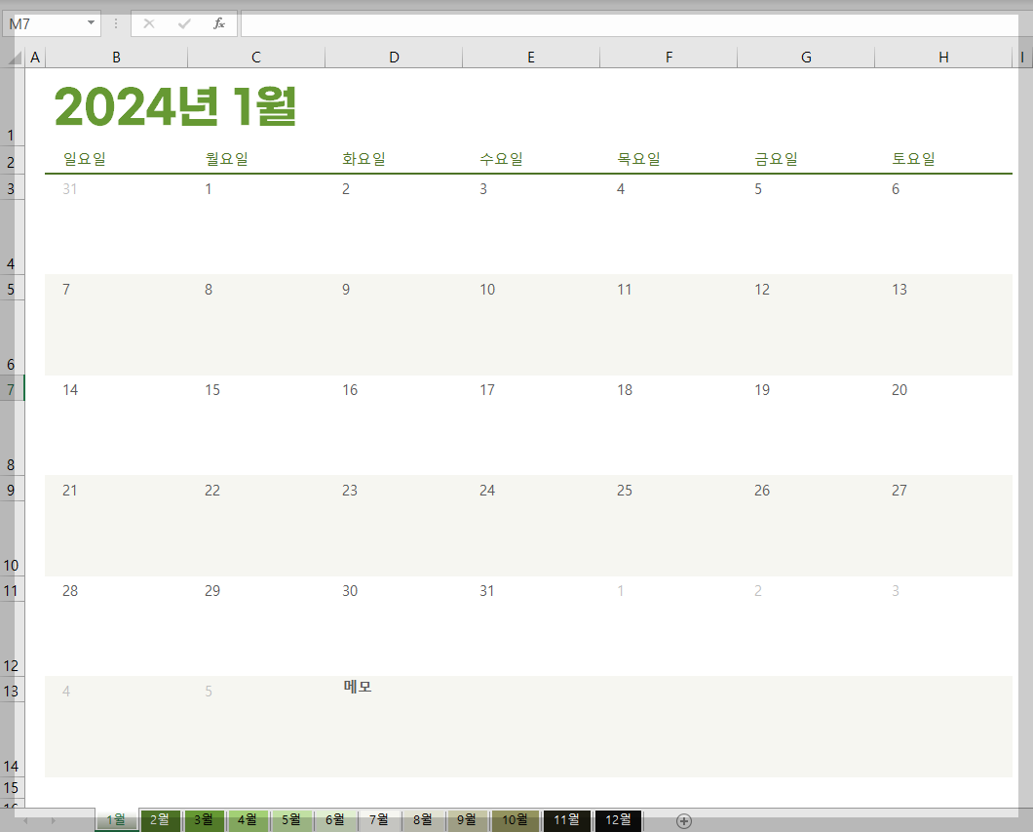1033x832 pixels.
Task: Select column G header
Action: coord(806,58)
